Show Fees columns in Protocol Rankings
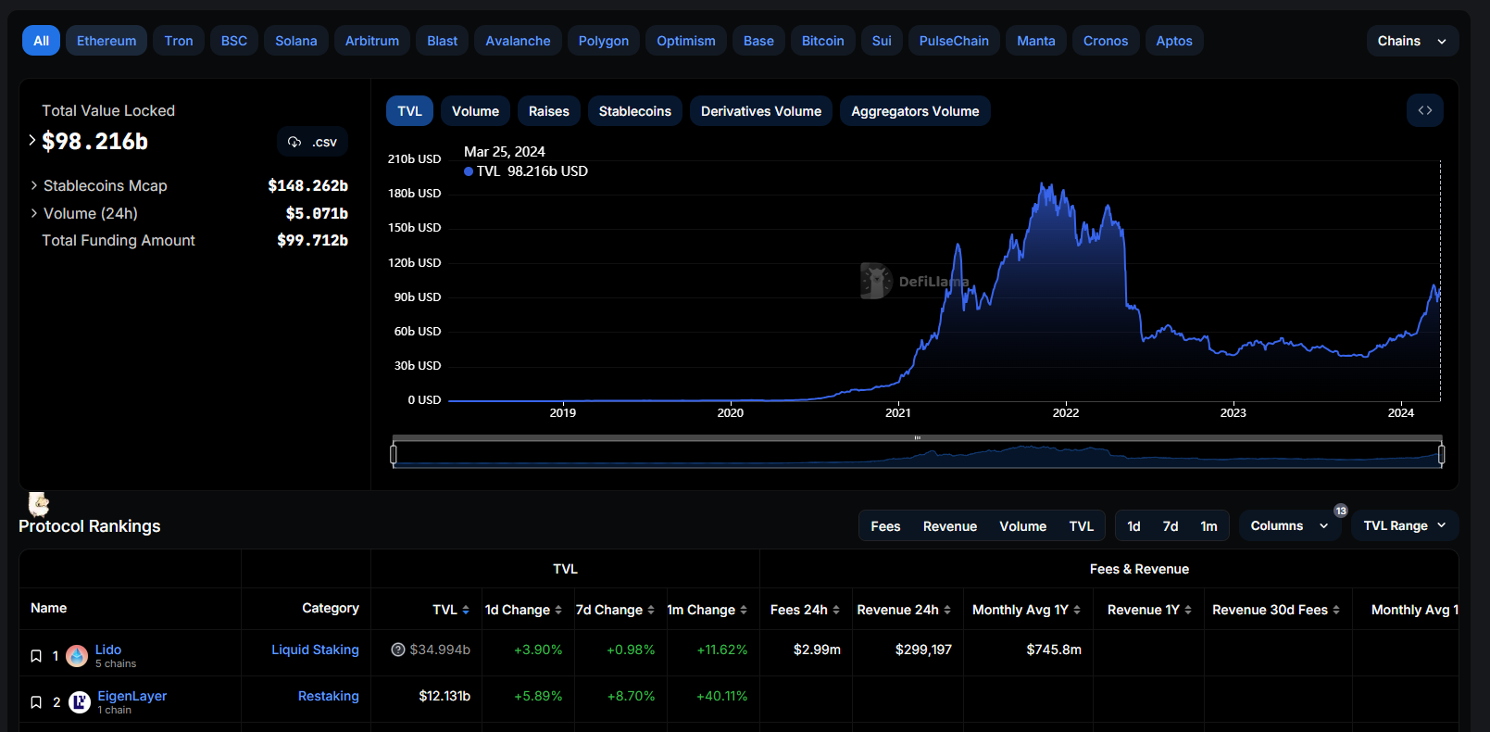Screen dimensions: 1490x732 (x=885, y=526)
